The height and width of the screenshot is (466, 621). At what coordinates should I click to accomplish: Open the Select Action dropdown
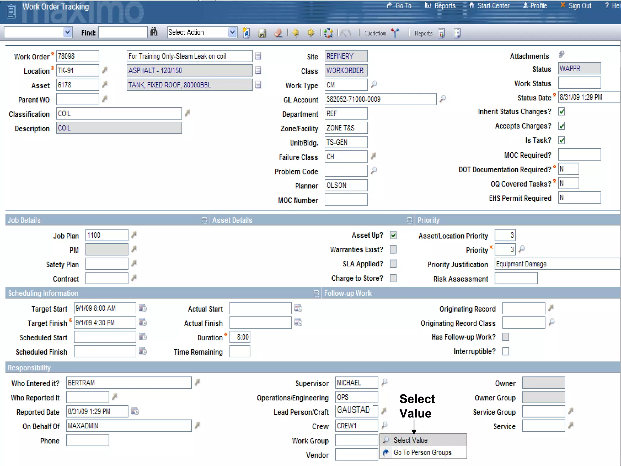tap(232, 32)
